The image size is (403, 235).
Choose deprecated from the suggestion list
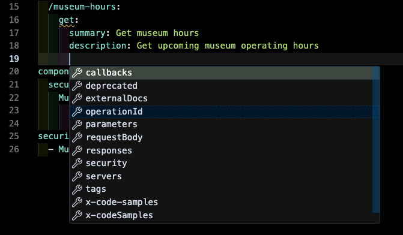221,86
